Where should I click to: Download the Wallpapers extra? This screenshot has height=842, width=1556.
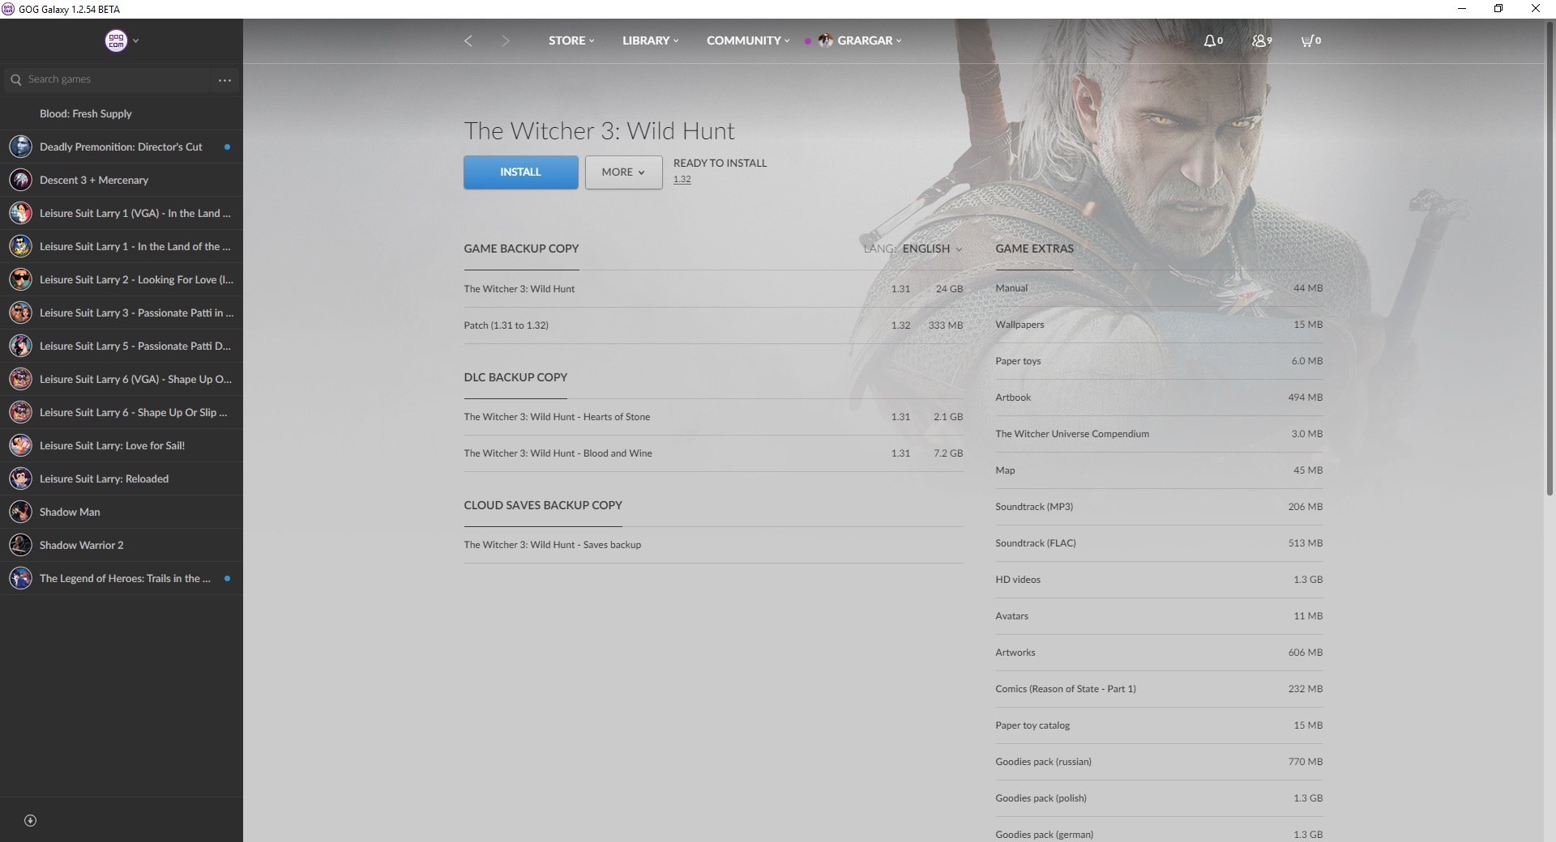tap(1159, 325)
